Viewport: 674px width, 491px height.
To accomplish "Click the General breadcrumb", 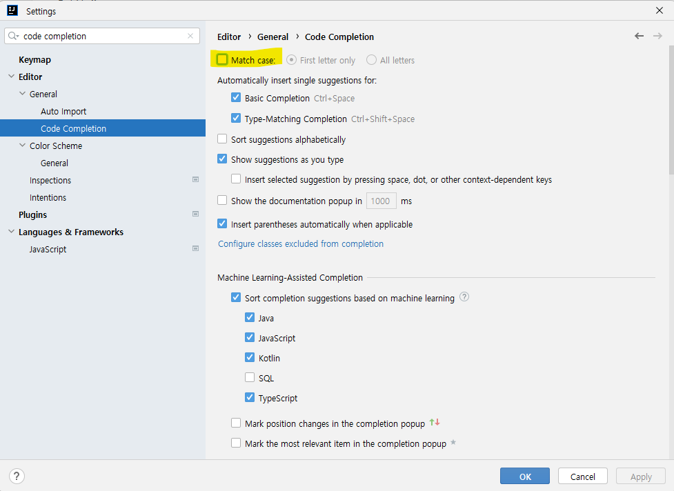I will (272, 37).
